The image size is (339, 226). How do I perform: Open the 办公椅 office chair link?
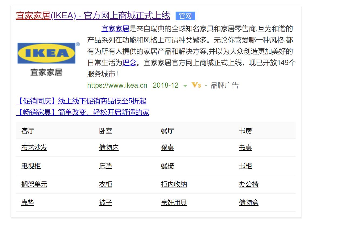tap(249, 184)
